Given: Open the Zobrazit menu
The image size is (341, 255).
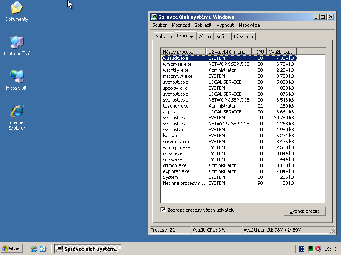Looking at the screenshot, I should click(x=203, y=25).
